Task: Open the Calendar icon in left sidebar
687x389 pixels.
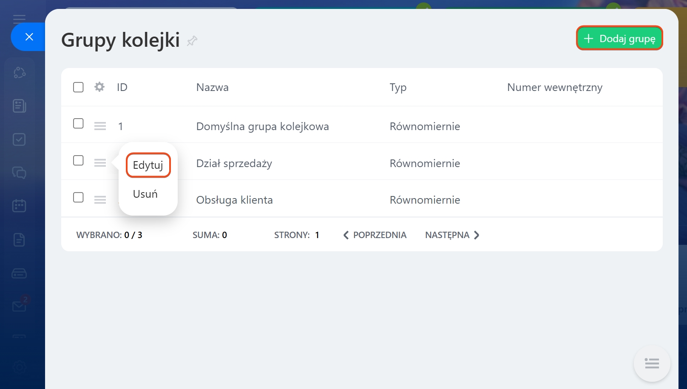Action: (19, 206)
